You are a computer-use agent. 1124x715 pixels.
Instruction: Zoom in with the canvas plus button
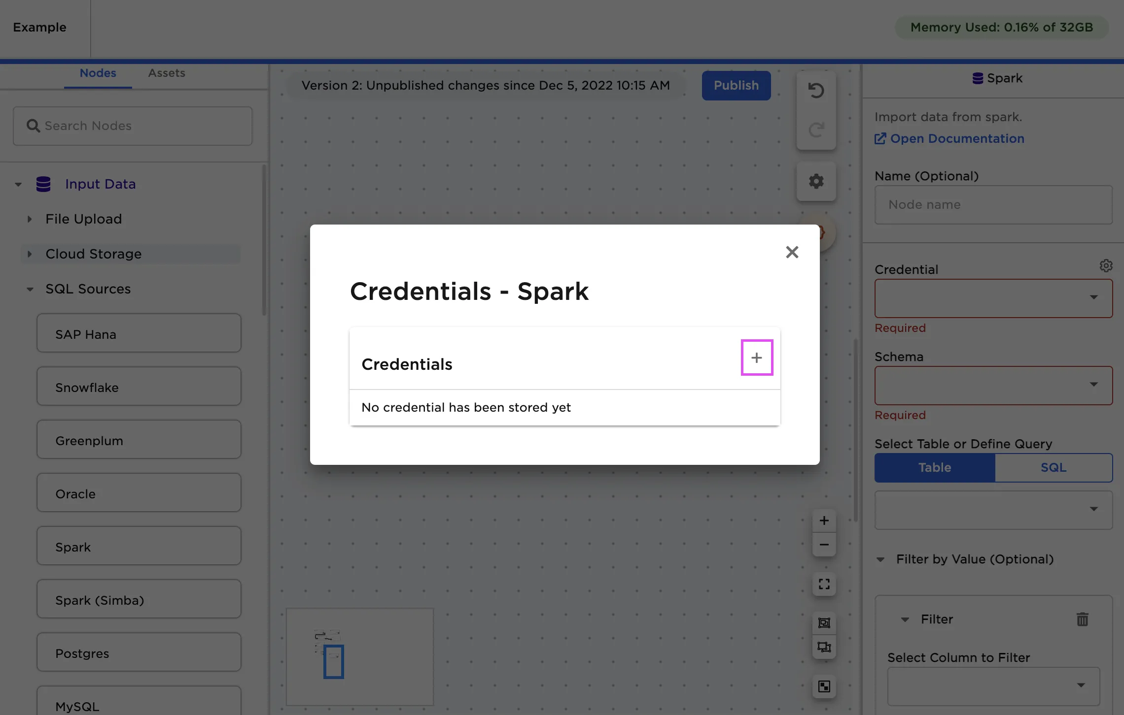[824, 520]
